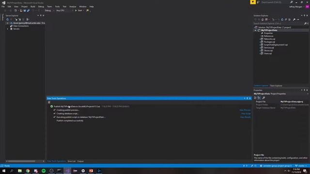
Task: Refresh the Server Explorer tree
Action: point(8,19)
